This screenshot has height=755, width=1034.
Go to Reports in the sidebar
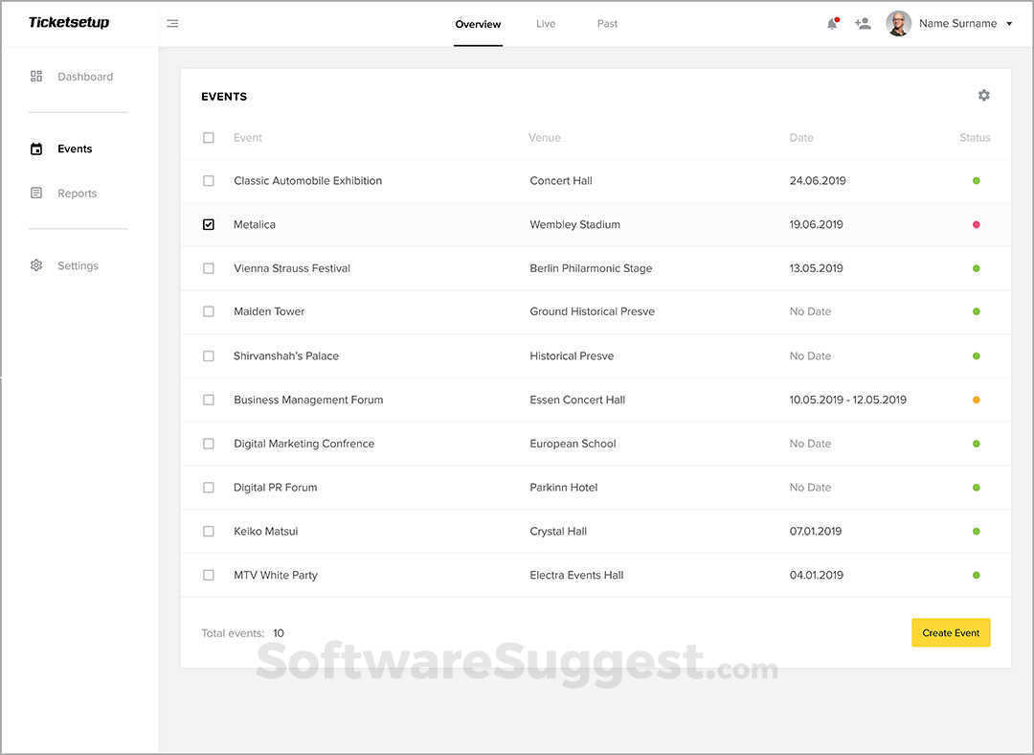click(x=78, y=194)
